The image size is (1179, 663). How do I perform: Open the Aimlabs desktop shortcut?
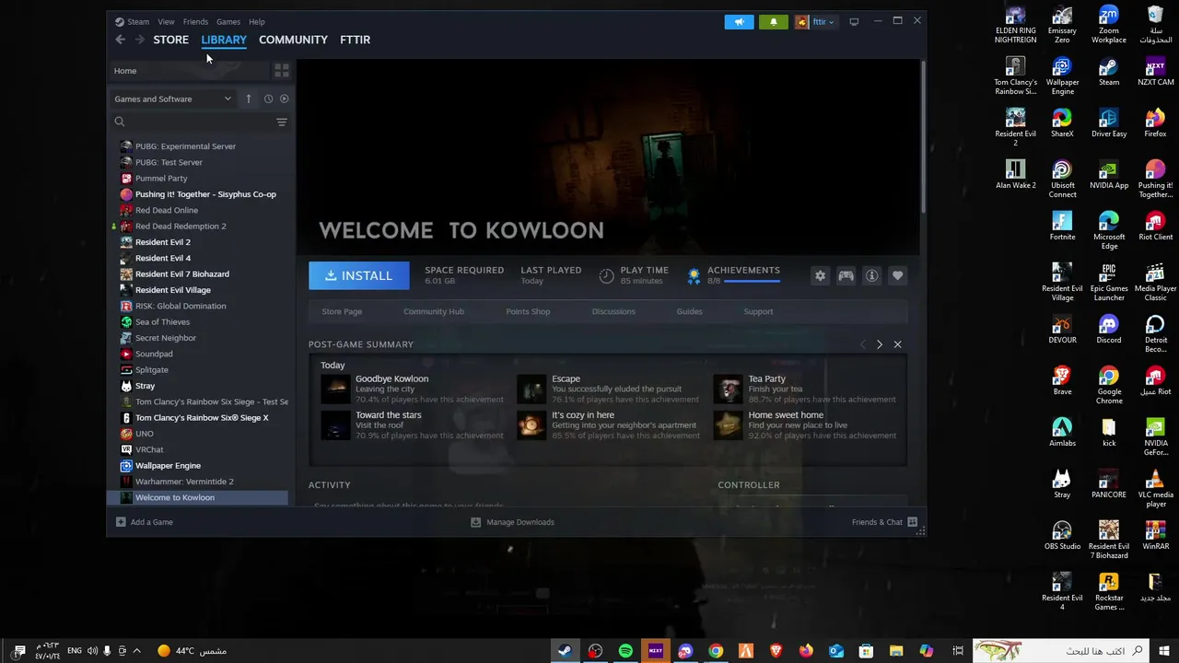(x=1062, y=433)
